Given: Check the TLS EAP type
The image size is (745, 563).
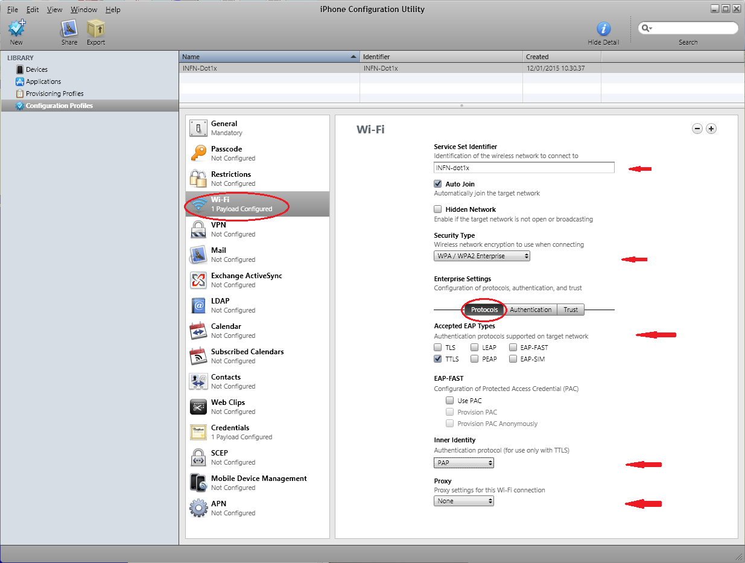Looking at the screenshot, I should pos(438,347).
